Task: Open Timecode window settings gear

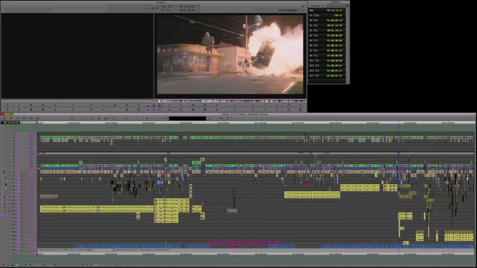Action: (347, 6)
